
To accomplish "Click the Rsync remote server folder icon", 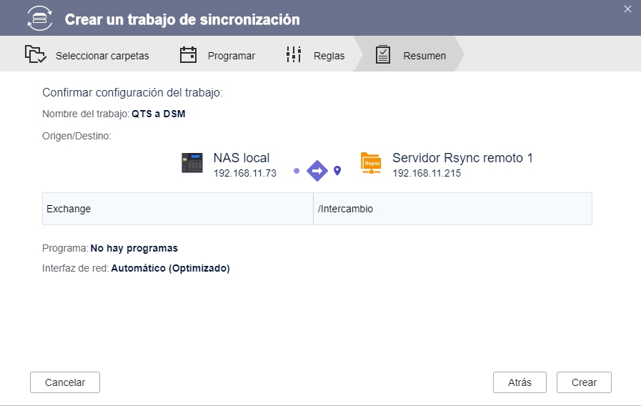I will [371, 164].
